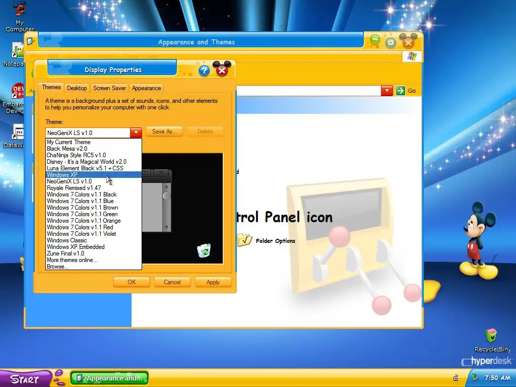Image resolution: width=516 pixels, height=387 pixels.
Task: Click the system tray icon beside the clock
Action: [x=474, y=377]
